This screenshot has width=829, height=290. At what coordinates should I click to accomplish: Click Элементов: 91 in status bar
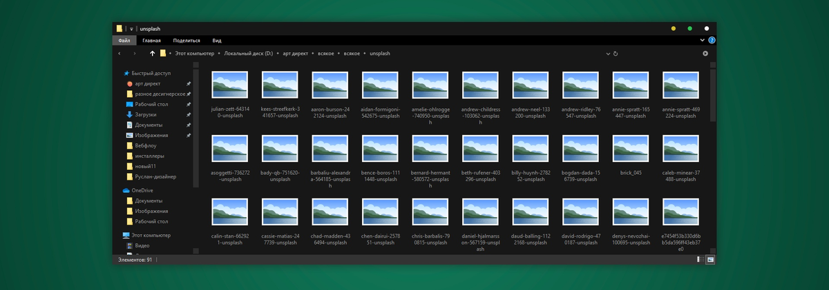point(135,260)
